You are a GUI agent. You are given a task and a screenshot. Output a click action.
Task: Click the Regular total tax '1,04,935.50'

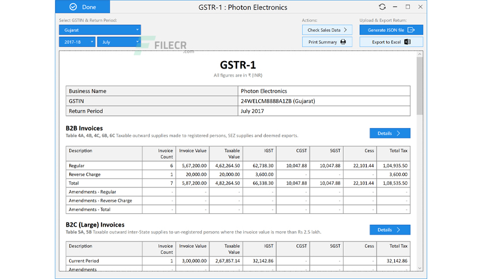pyautogui.click(x=395, y=165)
